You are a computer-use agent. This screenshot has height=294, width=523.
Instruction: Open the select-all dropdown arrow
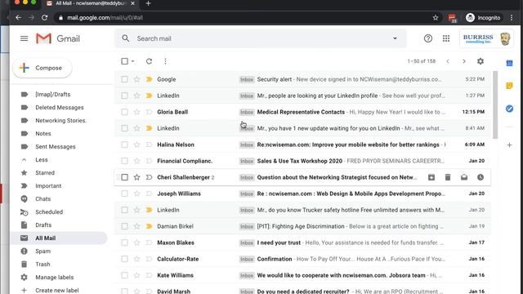pyautogui.click(x=132, y=61)
